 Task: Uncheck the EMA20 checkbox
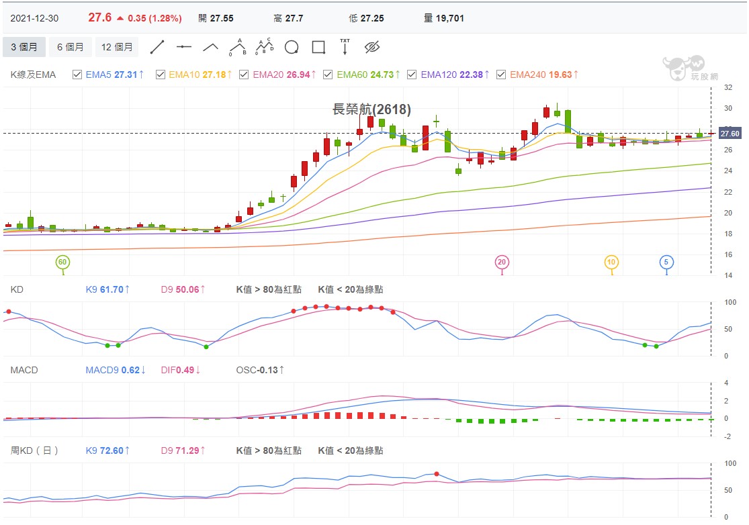244,75
